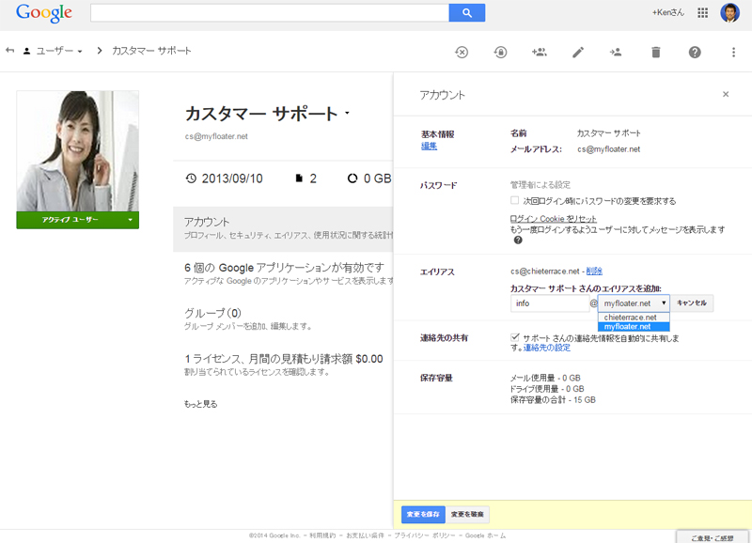Enable password change on next login checkbox
Screen dimensions: 752x543
[x=515, y=201]
